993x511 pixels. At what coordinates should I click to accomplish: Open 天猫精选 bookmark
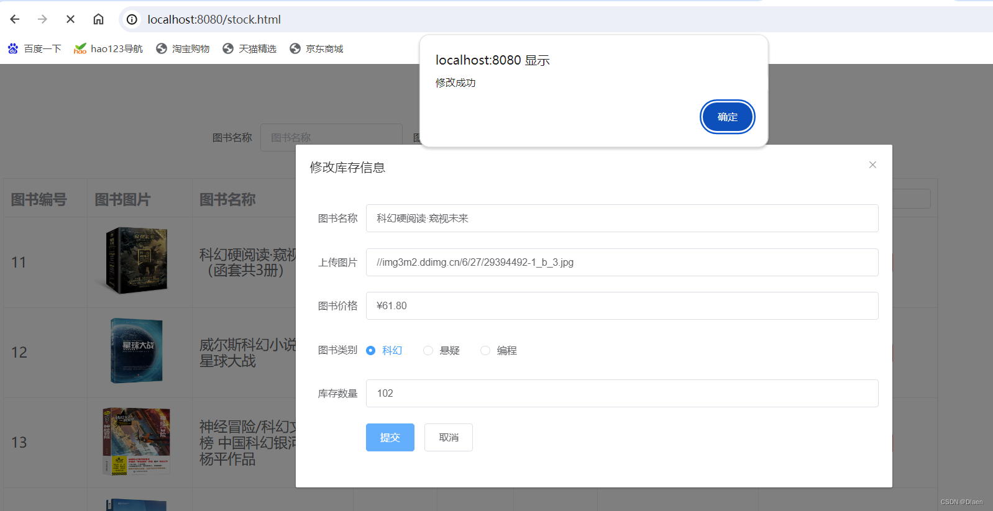click(249, 48)
